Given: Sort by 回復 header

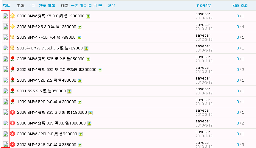Looking at the screenshot, I should (x=236, y=6).
